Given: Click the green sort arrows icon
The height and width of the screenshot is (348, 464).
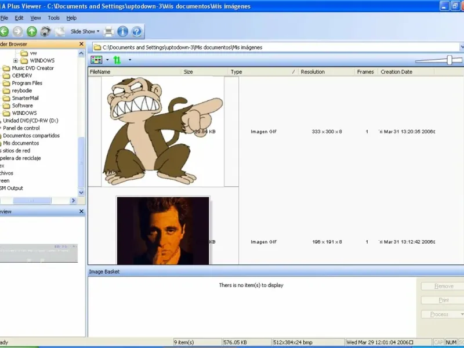Looking at the screenshot, I should tap(117, 60).
